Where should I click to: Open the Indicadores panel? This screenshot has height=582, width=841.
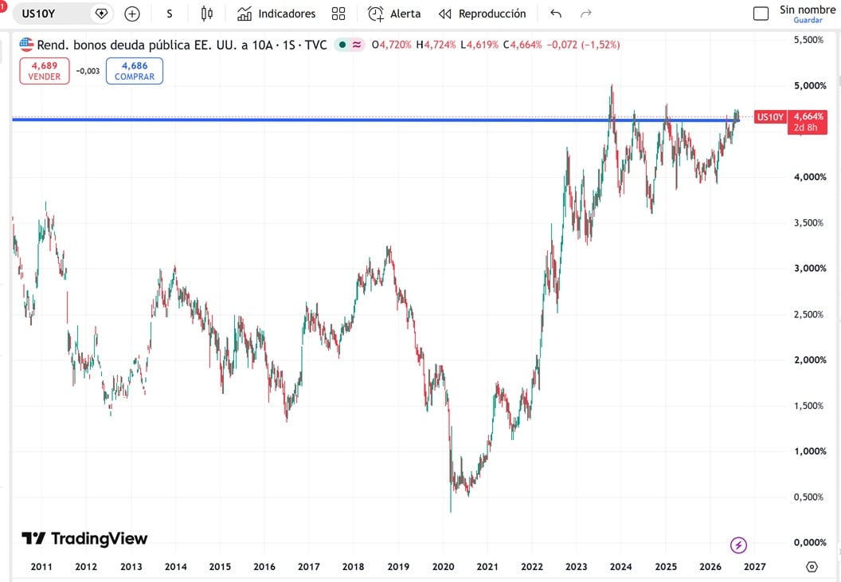point(277,14)
